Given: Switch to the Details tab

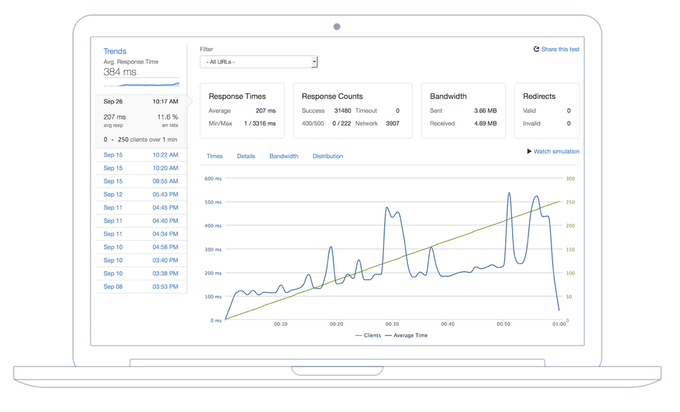Looking at the screenshot, I should click(245, 156).
